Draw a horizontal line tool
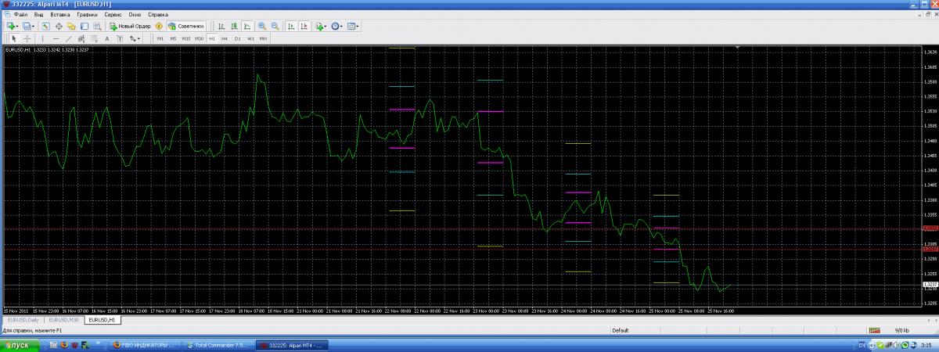This screenshot has width=939, height=352. [56, 38]
